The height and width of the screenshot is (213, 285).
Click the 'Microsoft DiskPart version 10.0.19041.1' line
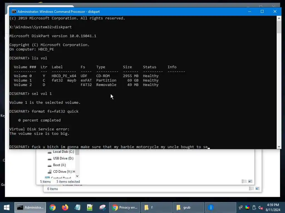coord(53,36)
